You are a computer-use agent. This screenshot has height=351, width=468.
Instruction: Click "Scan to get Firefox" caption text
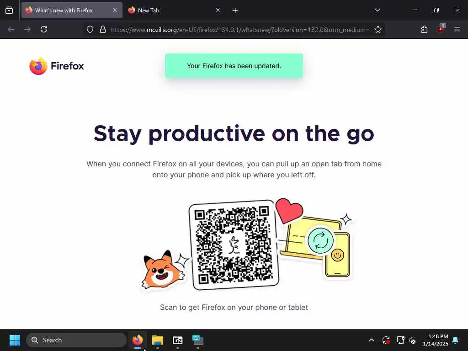pos(234,308)
